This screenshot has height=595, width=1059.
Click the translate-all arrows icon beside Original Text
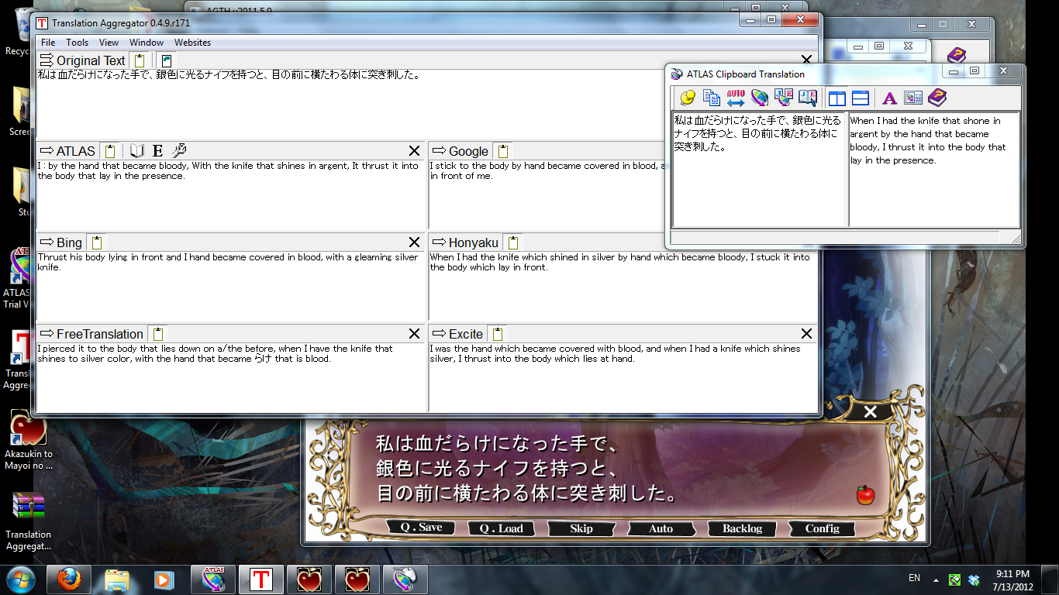(46, 60)
